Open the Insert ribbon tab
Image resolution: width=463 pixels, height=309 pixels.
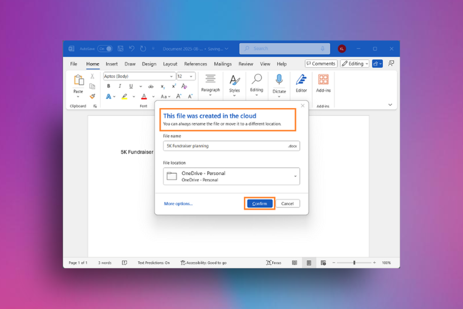tap(112, 64)
